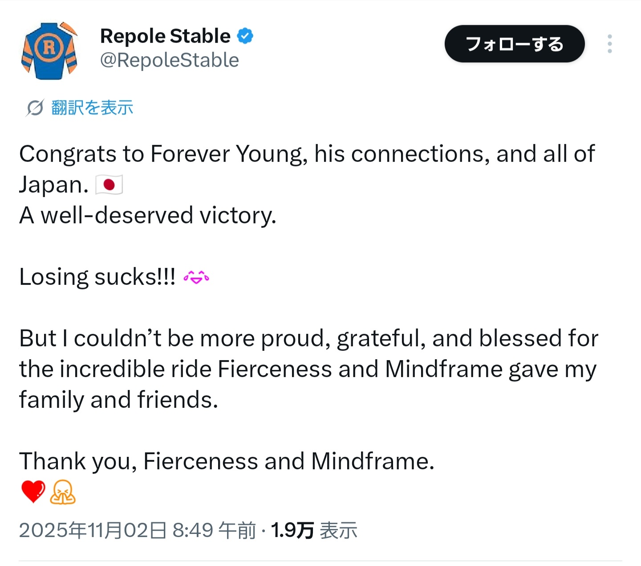This screenshot has width=641, height=566.
Task: Click the "A well-deserved victory." sentence
Action: point(148,216)
